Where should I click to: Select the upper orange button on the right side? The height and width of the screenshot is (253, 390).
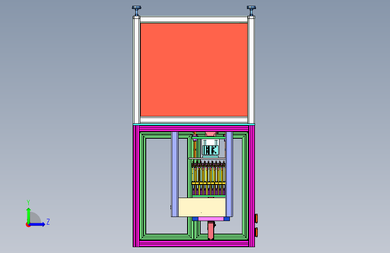tap(256, 218)
